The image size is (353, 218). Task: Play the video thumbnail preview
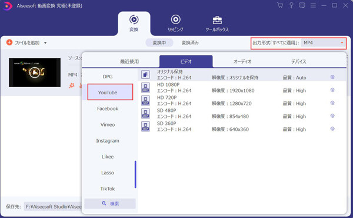[35, 72]
